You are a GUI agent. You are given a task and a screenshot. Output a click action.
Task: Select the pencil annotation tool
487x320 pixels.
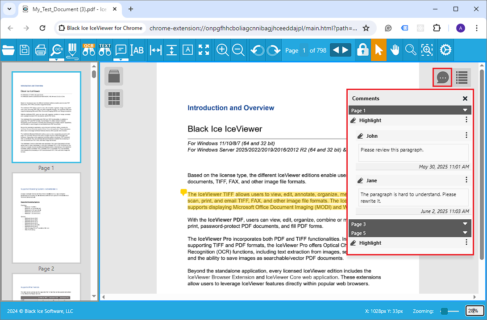(72, 50)
